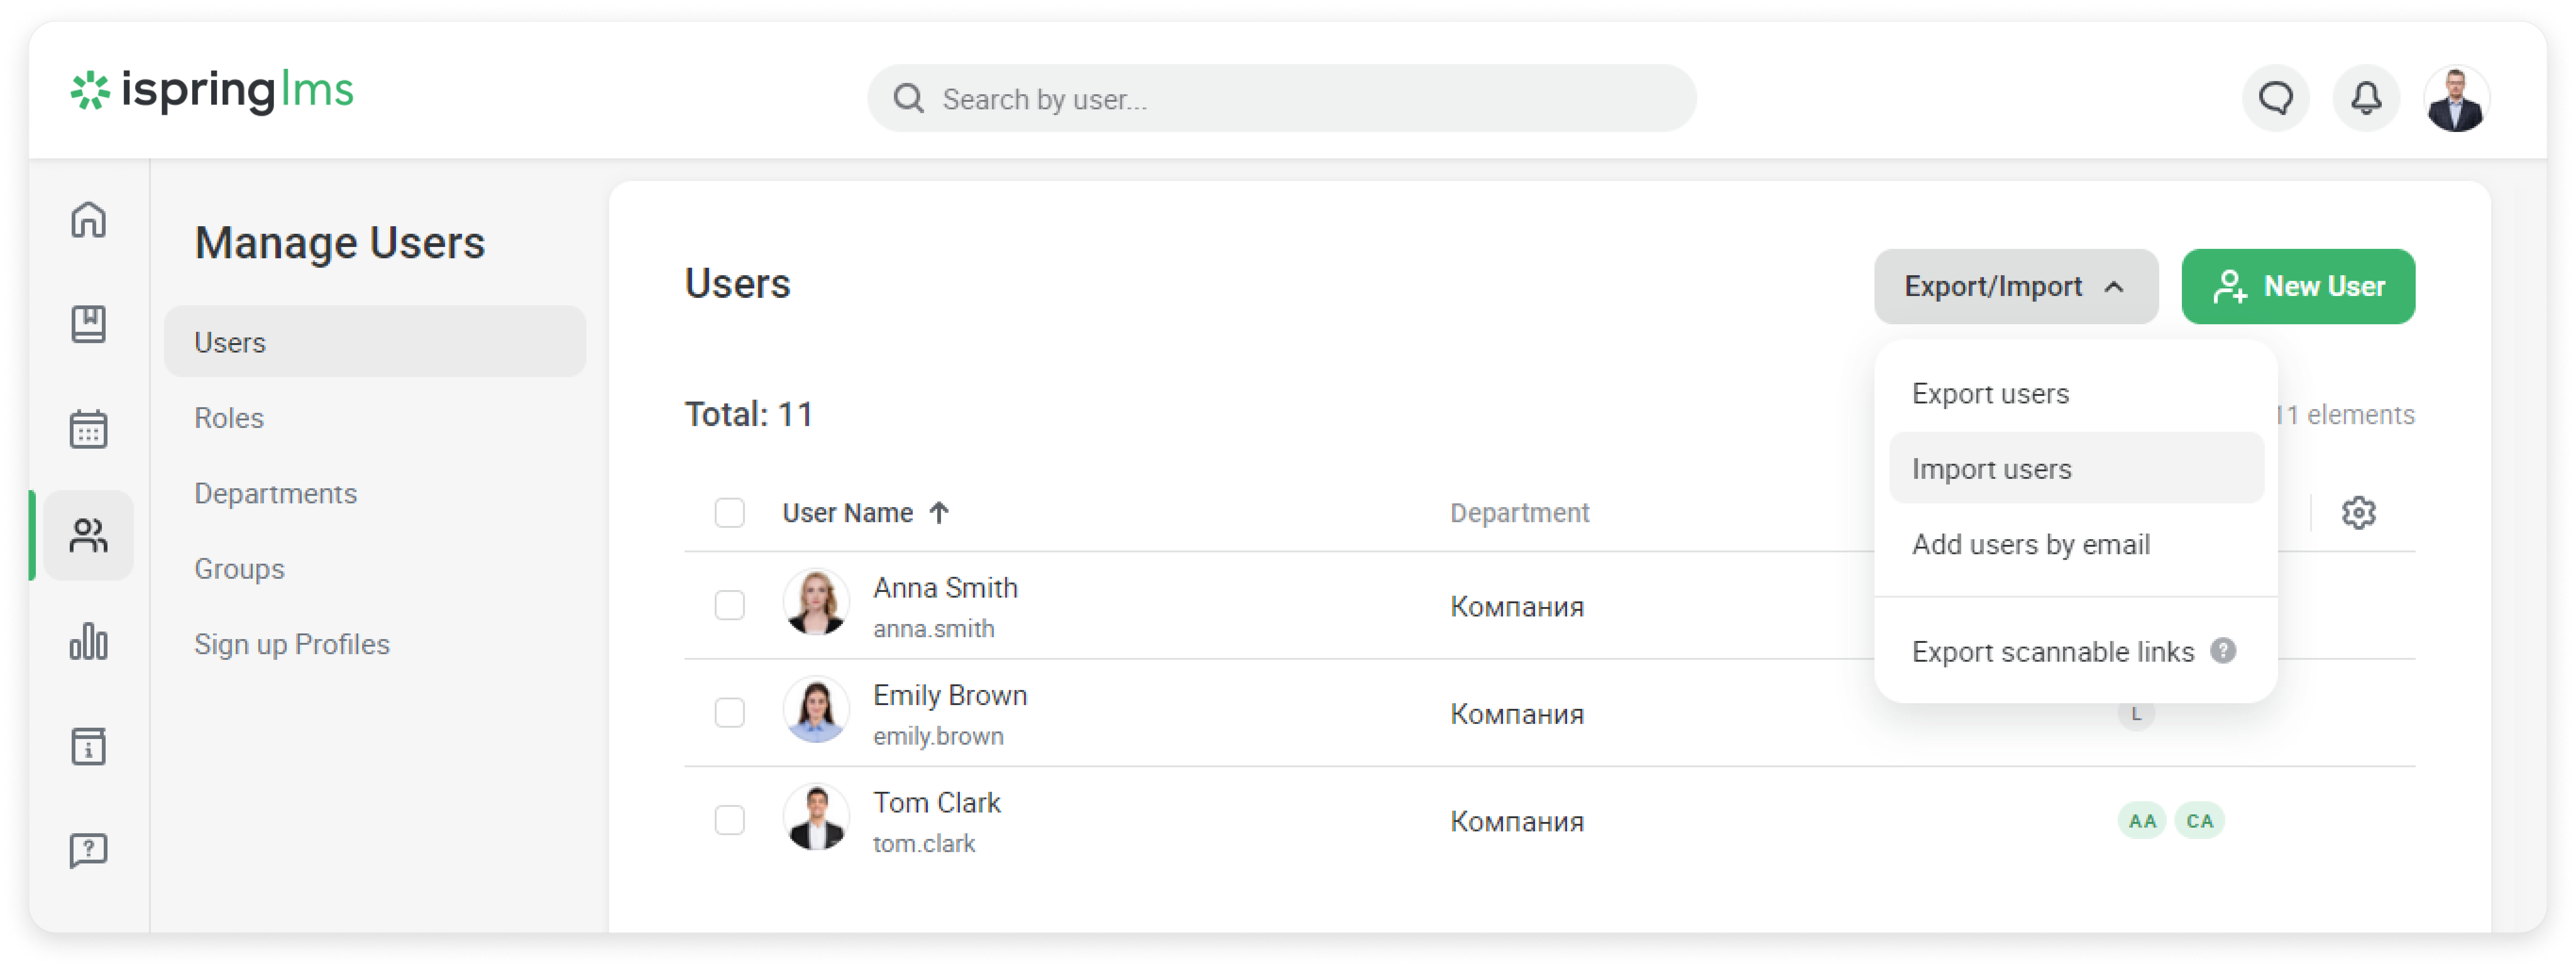The height and width of the screenshot is (969, 2576).
Task: Collapse the Export/Import dropdown
Action: (x=2015, y=287)
